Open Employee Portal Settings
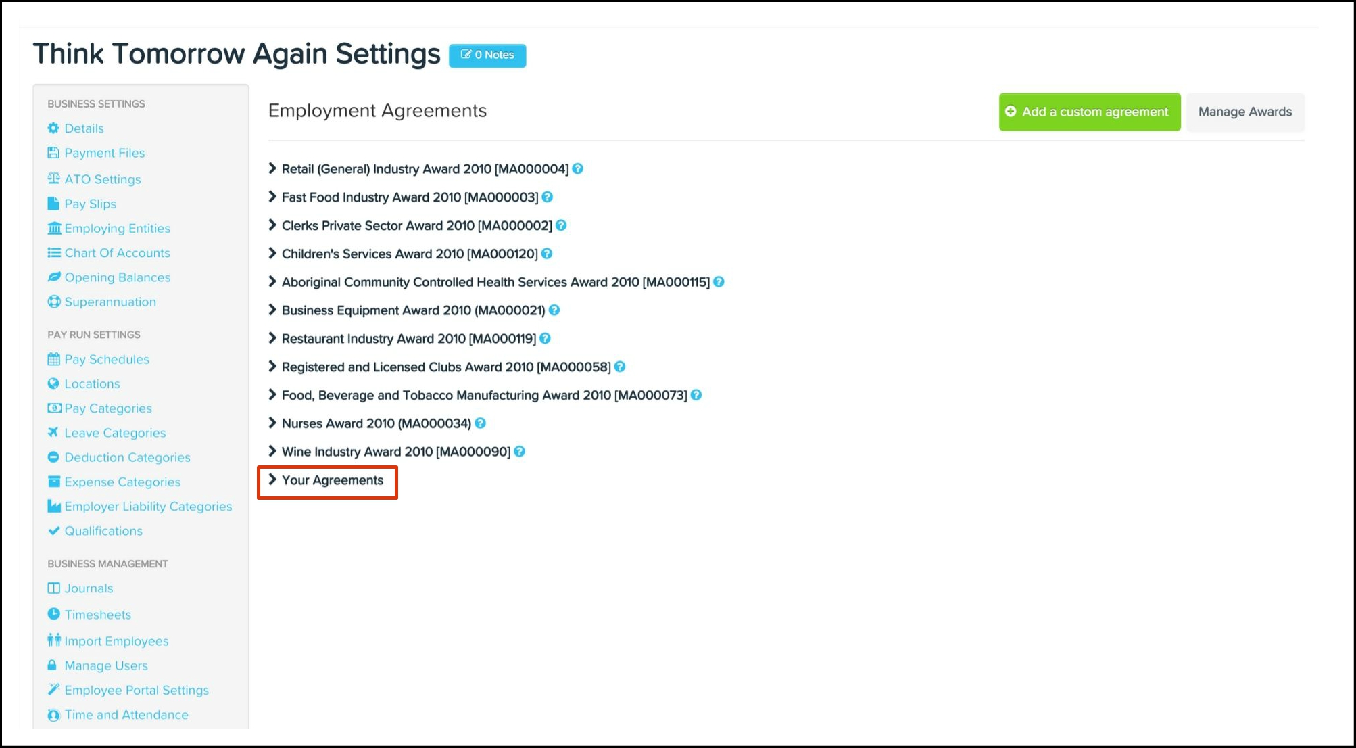 [137, 690]
